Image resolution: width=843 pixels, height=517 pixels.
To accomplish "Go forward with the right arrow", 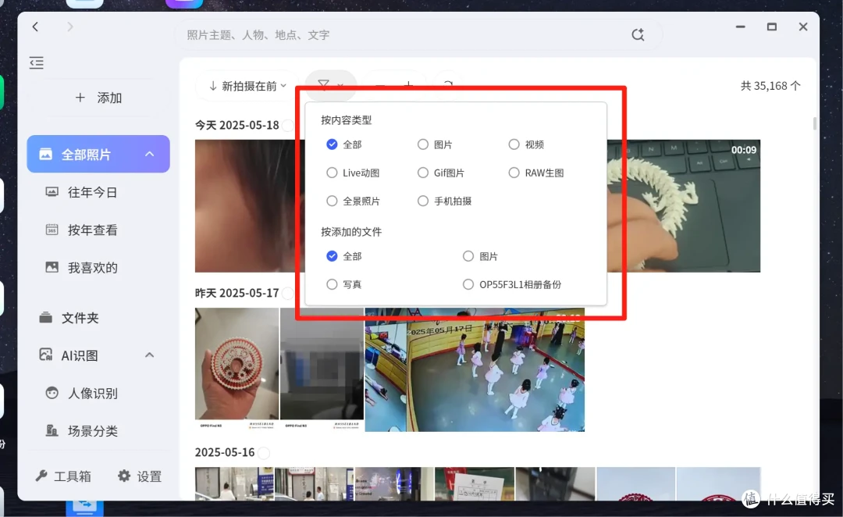I will [x=70, y=27].
